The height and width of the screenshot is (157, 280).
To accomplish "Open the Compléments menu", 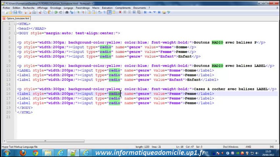I will pyautogui.click(x=123, y=8).
